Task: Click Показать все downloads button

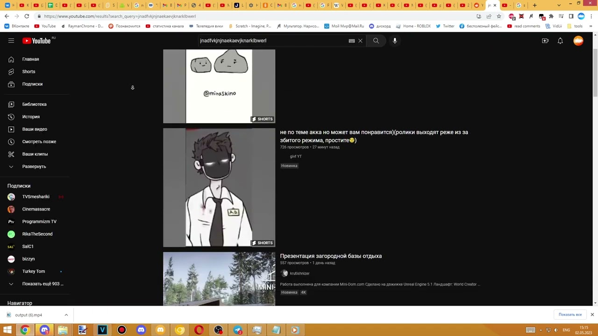Action: (x=570, y=315)
